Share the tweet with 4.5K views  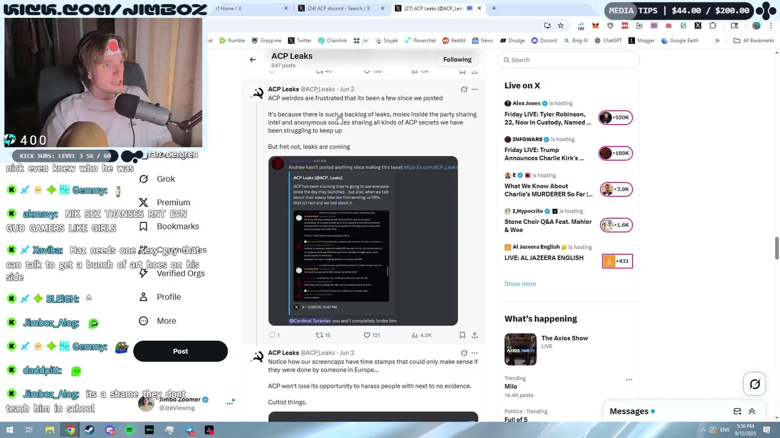tap(475, 335)
